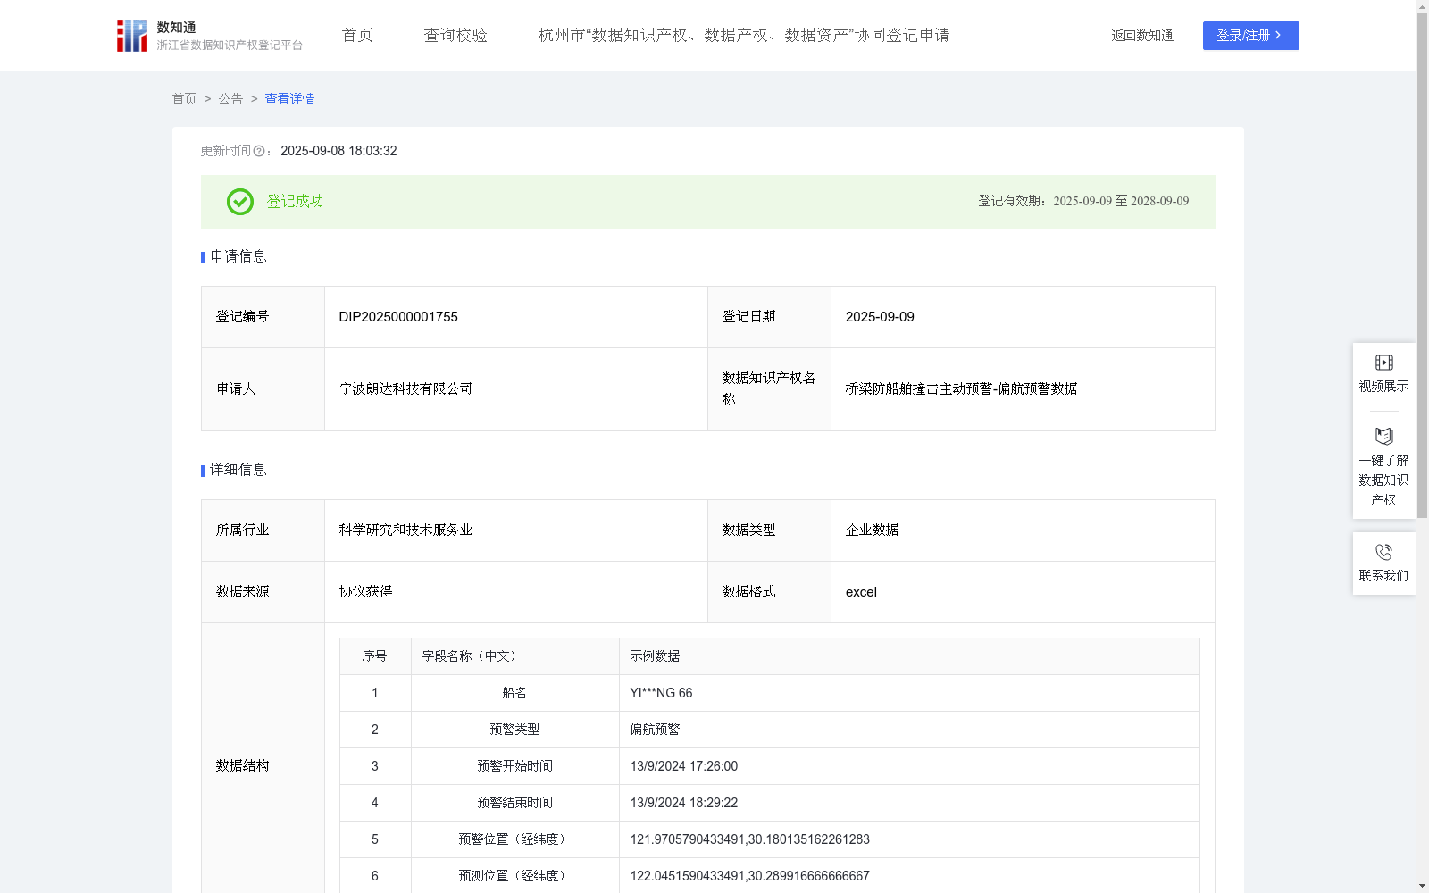The height and width of the screenshot is (893, 1429).
Task: Click 科学研究和技术服务业 industry value
Action: point(405,530)
